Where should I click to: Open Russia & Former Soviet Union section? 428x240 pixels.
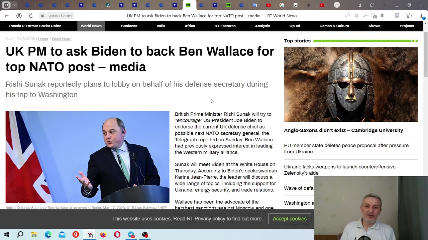[x=35, y=26]
